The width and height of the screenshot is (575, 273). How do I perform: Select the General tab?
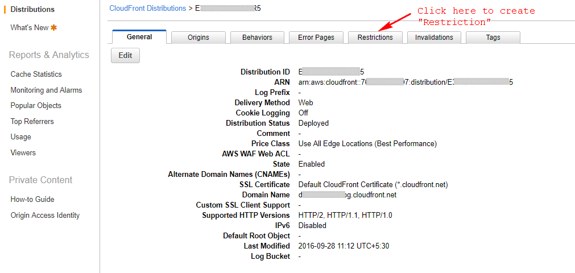[x=139, y=37]
